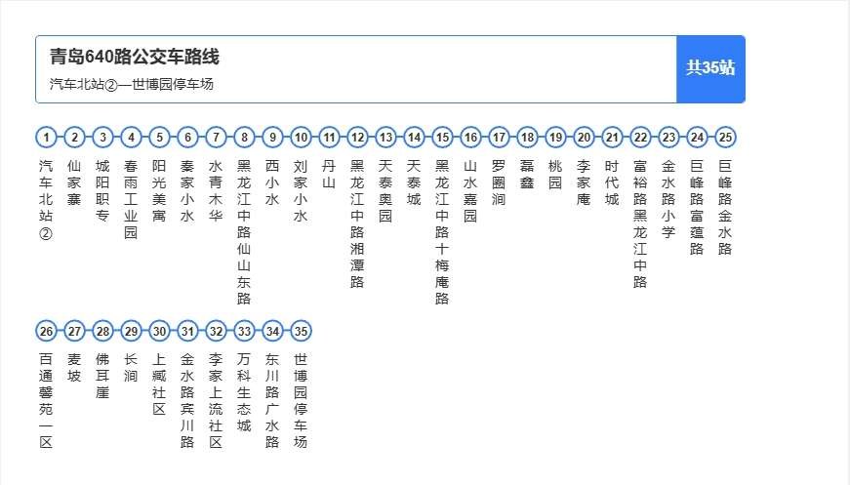The image size is (850, 485).
Task: Select the station 18 circle
Action: (x=527, y=137)
